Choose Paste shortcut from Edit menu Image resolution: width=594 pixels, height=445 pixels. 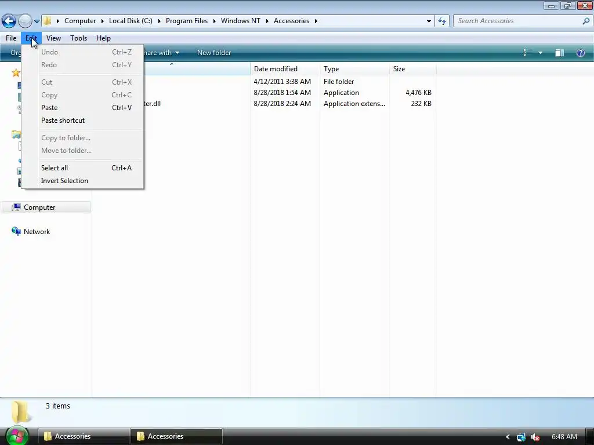click(x=82, y=121)
